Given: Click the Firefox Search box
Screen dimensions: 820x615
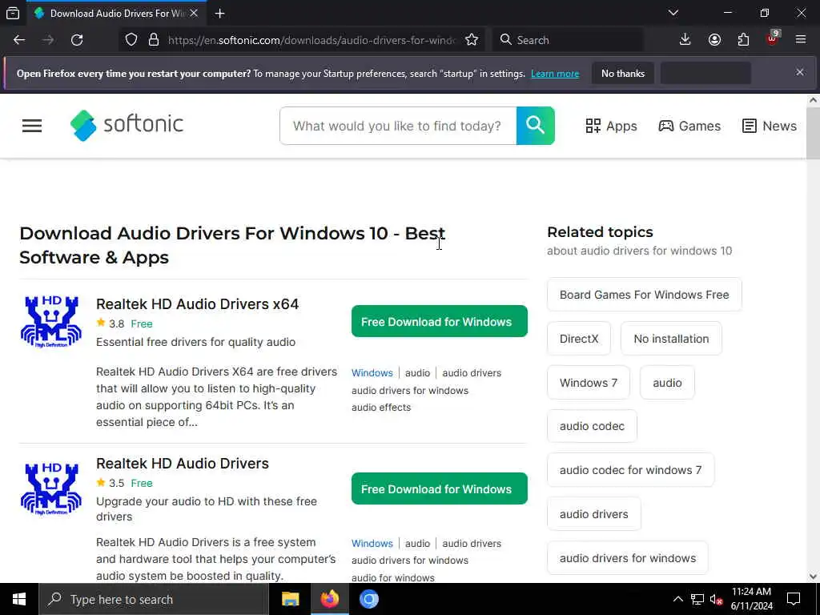Looking at the screenshot, I should point(568,40).
